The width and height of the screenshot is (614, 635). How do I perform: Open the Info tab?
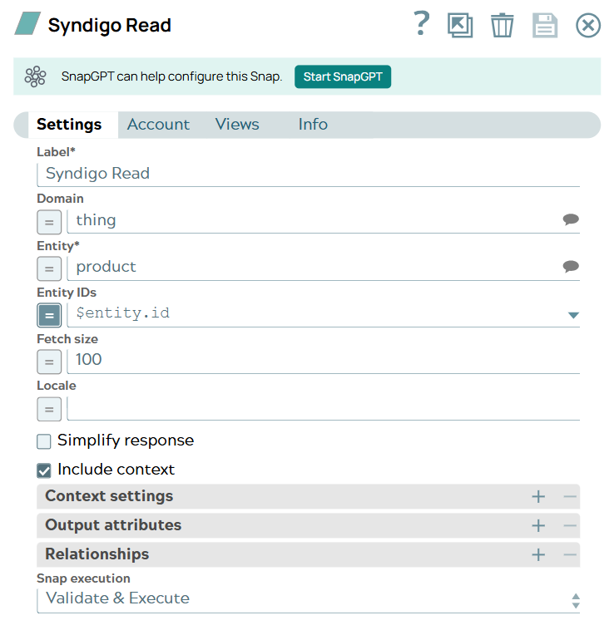(313, 125)
